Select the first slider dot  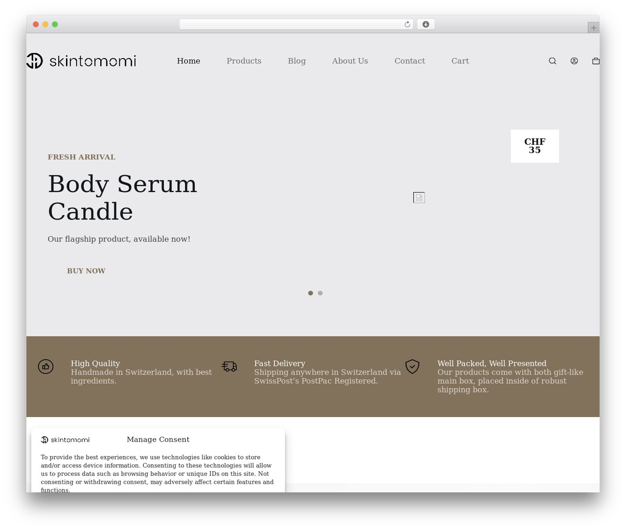coord(311,293)
